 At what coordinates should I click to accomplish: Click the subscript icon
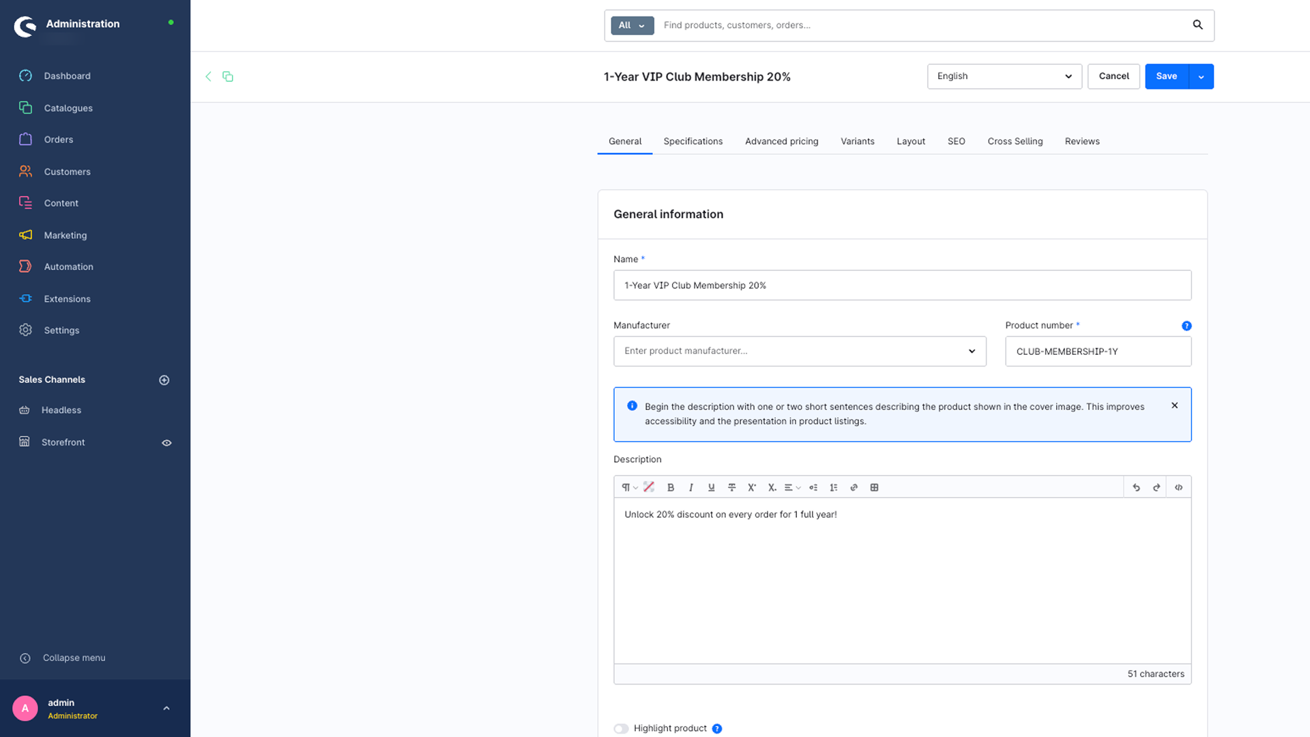coord(772,487)
